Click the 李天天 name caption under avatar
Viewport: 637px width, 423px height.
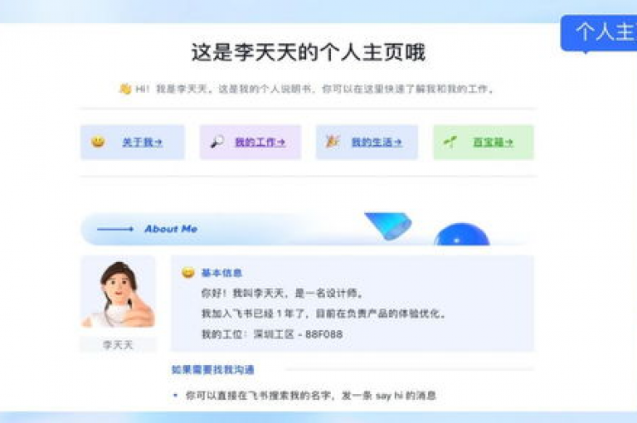(118, 345)
